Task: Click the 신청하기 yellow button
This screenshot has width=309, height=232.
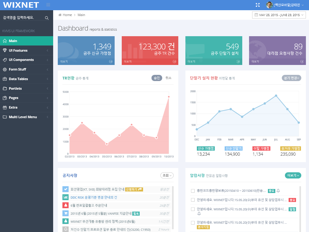Action: pyautogui.click(x=134, y=189)
